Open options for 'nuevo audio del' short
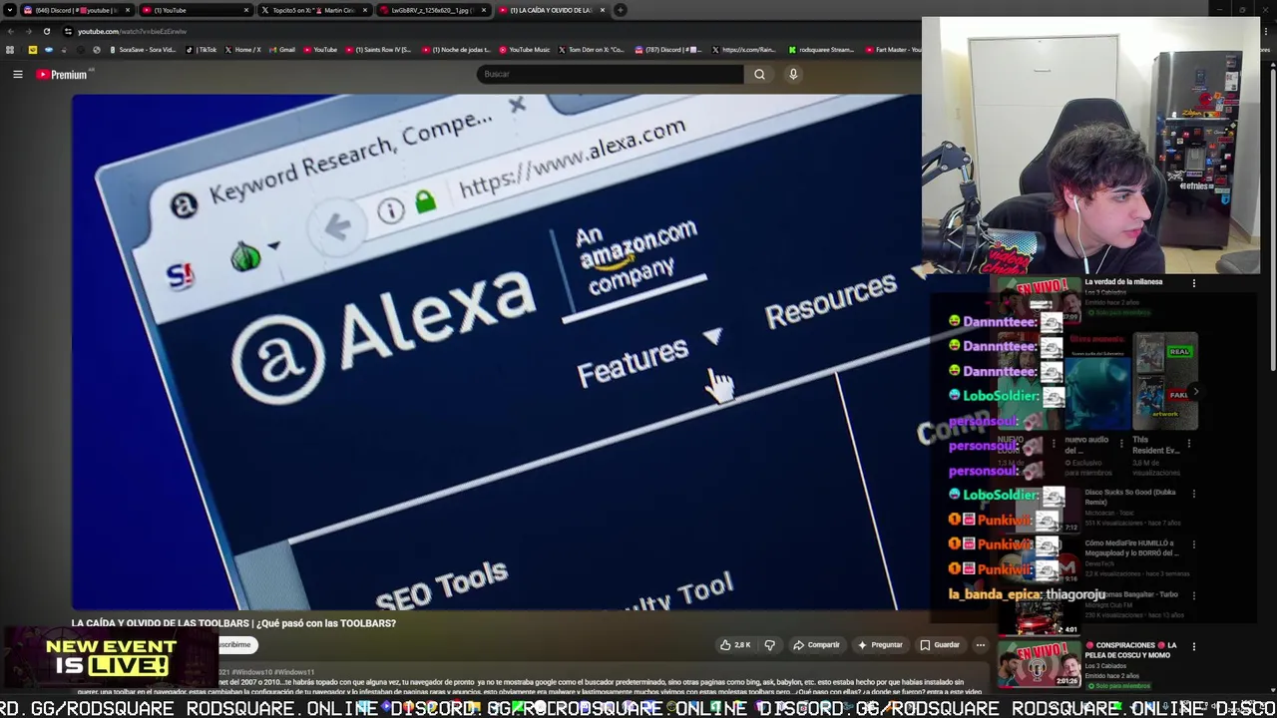 pos(1120,444)
